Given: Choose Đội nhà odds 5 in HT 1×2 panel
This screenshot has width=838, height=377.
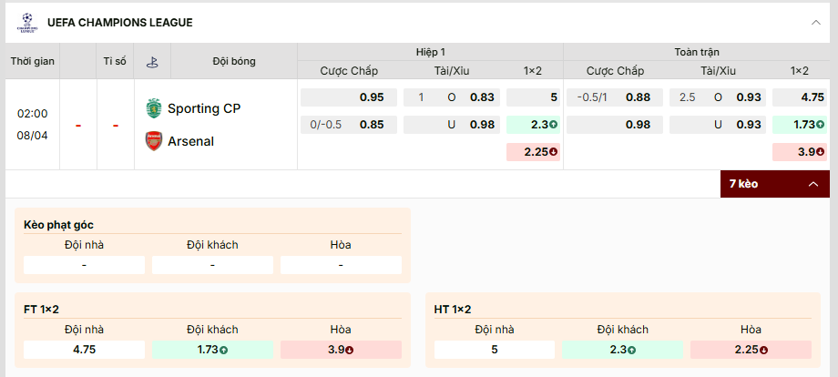Looking at the screenshot, I should [495, 350].
